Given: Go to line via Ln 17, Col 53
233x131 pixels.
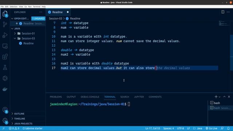Looking at the screenshot, I should point(153,128).
